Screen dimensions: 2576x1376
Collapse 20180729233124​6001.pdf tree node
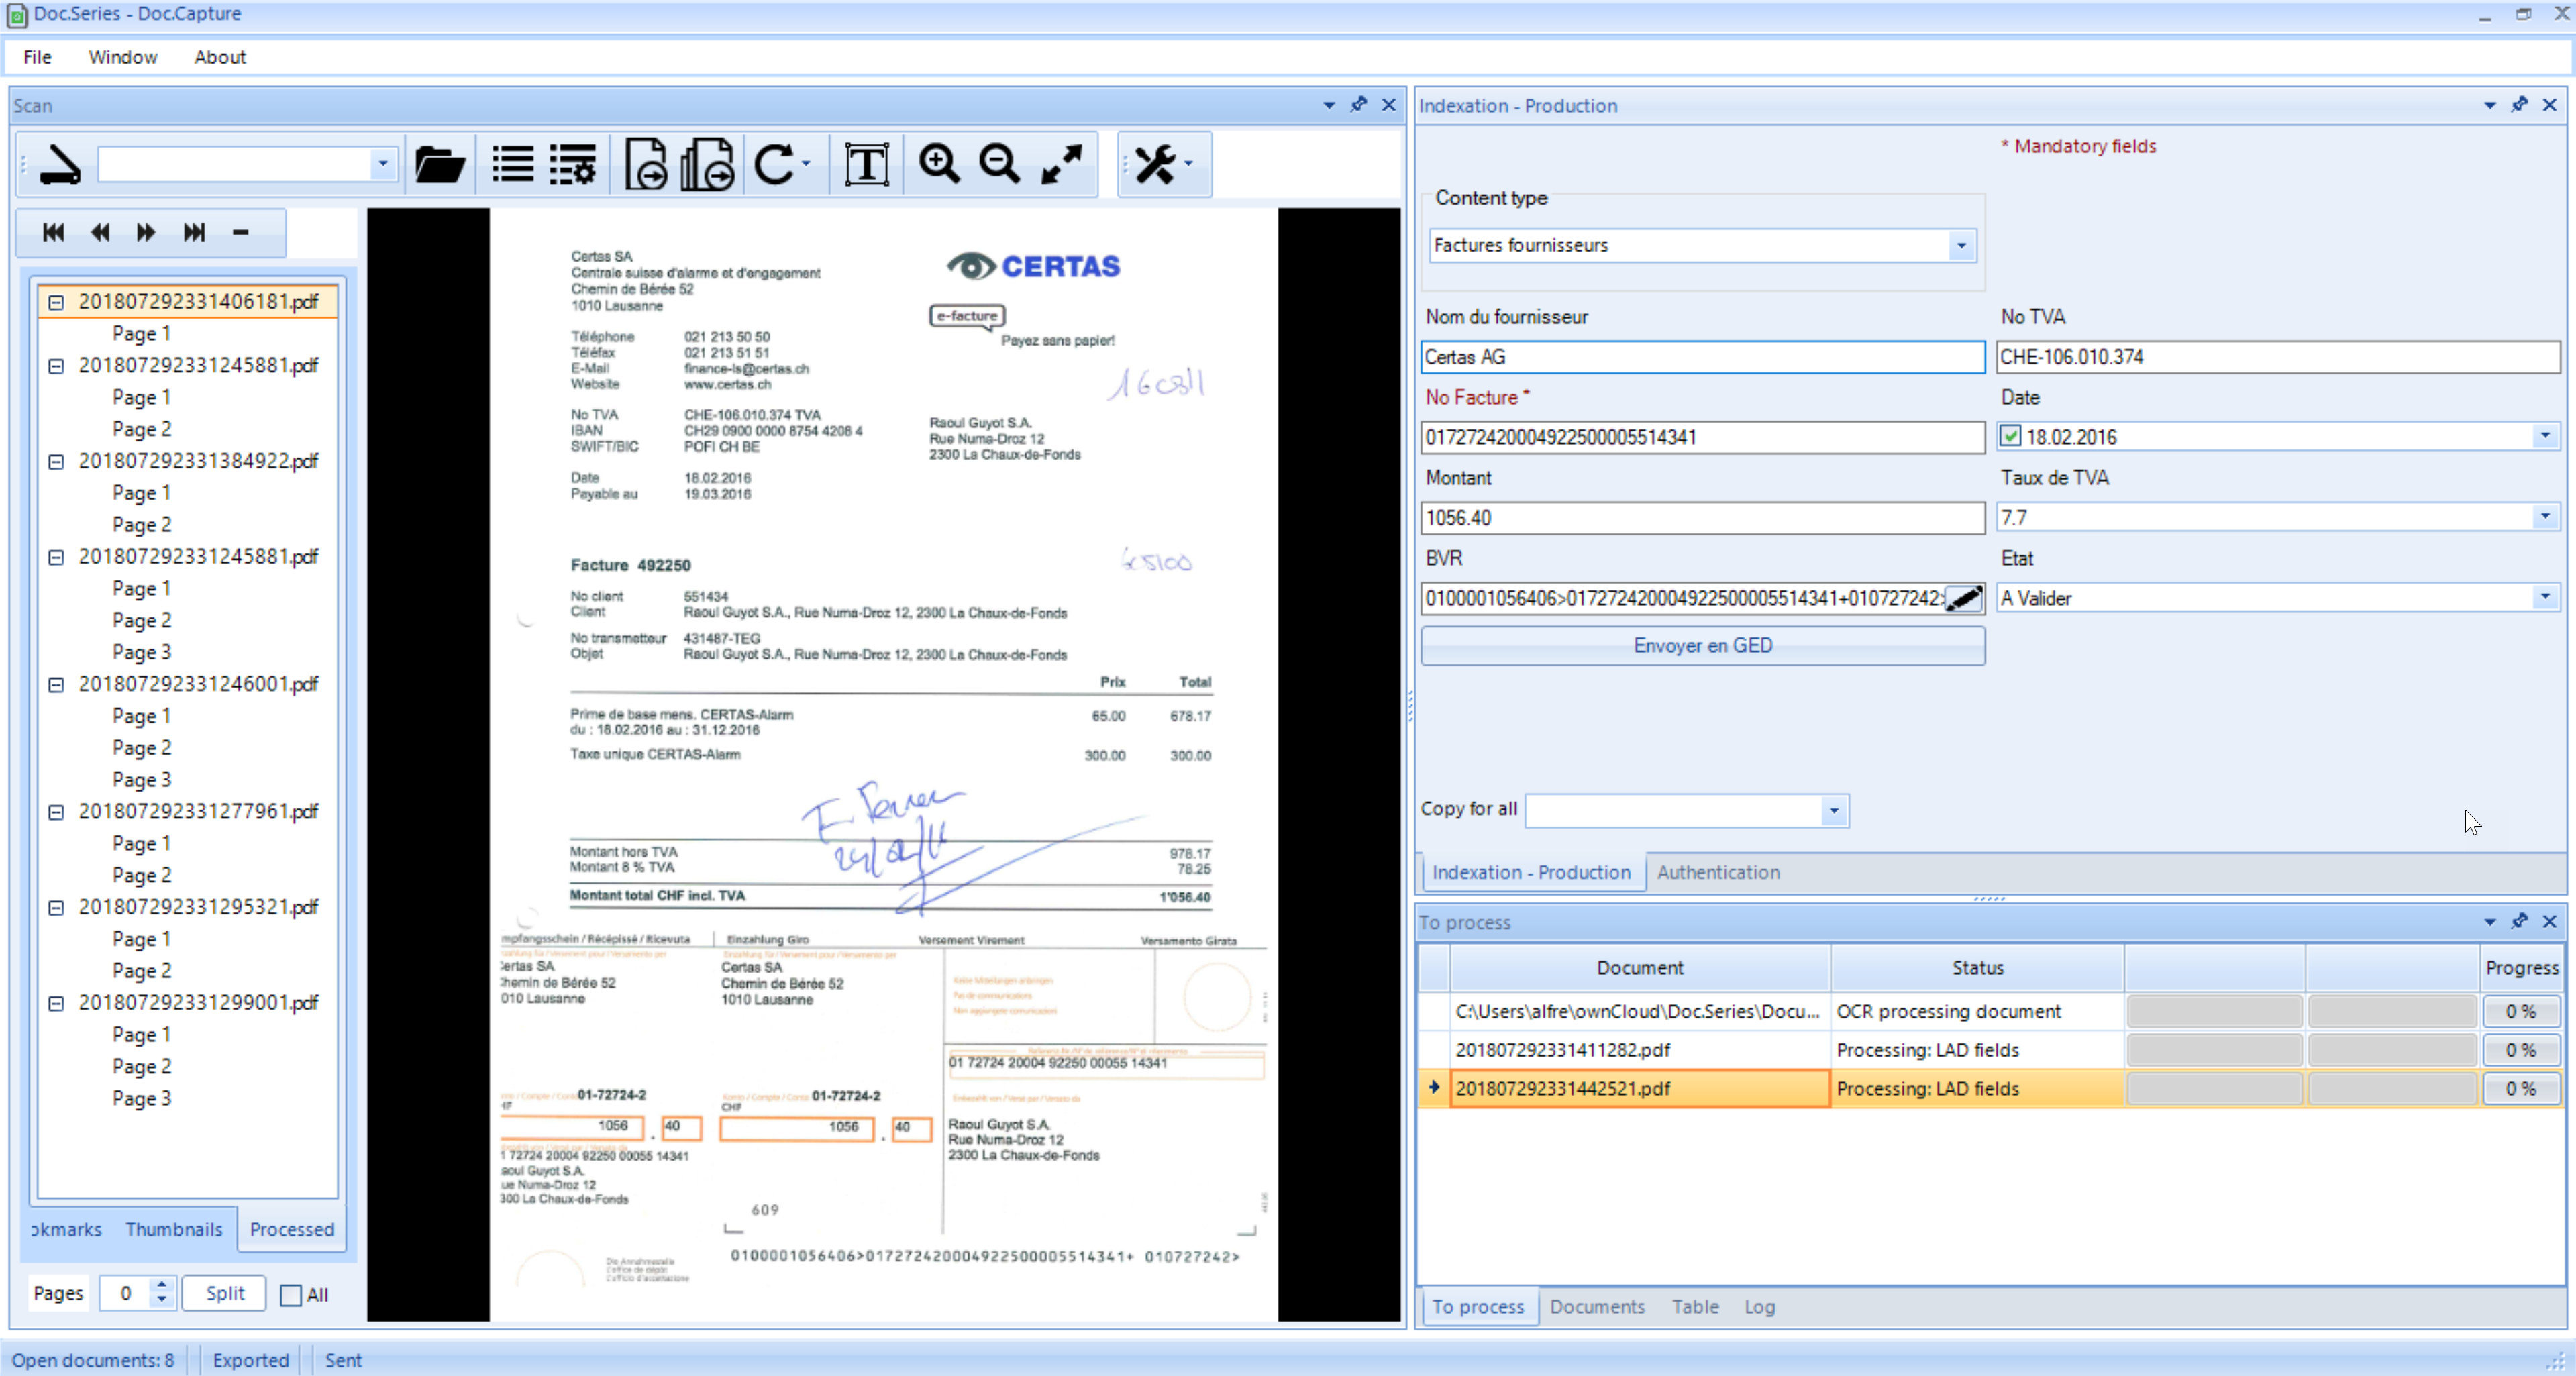click(x=56, y=684)
